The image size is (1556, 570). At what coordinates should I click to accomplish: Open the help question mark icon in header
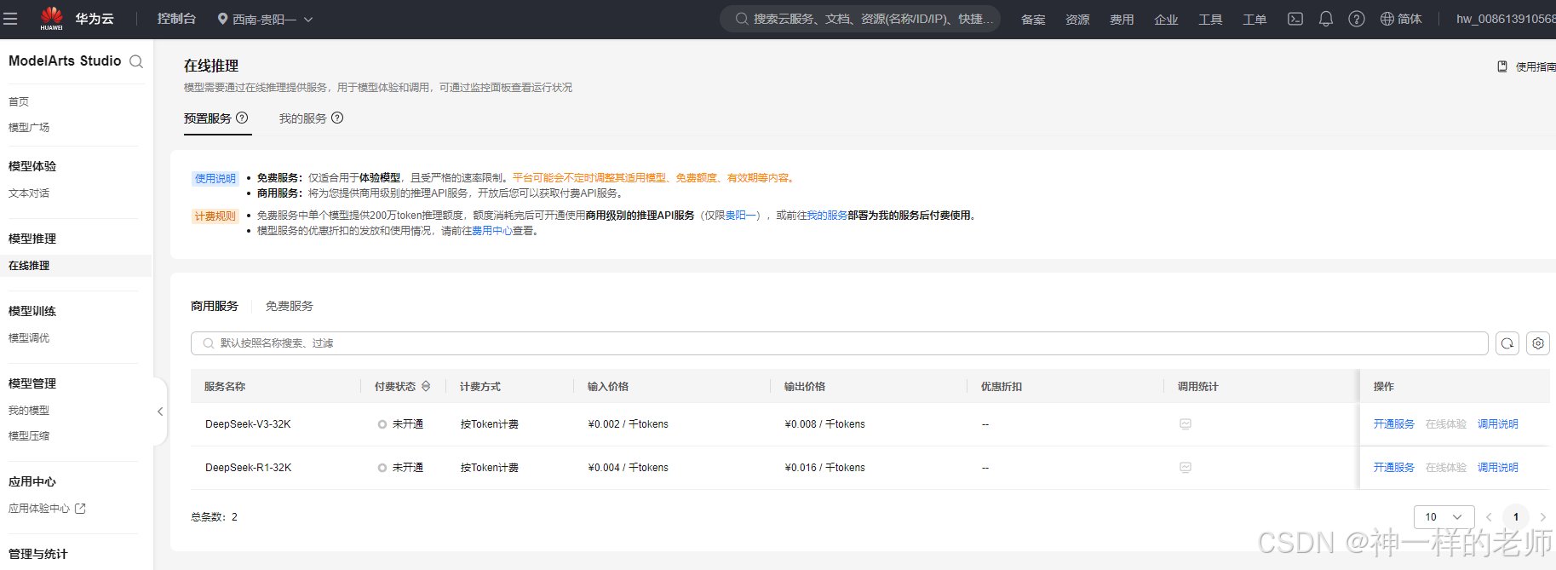coord(1357,19)
